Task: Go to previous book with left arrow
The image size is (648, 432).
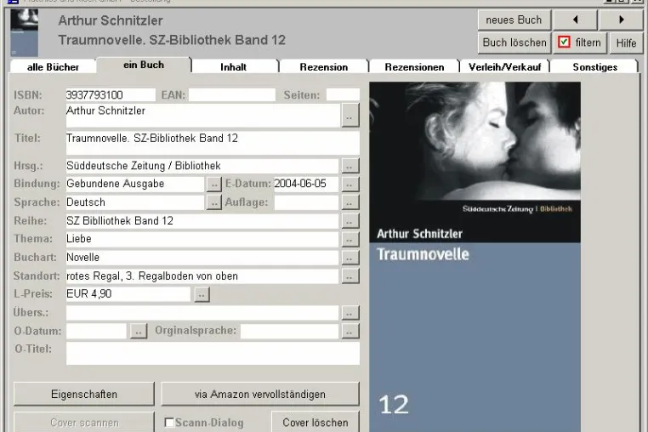Action: [575, 20]
